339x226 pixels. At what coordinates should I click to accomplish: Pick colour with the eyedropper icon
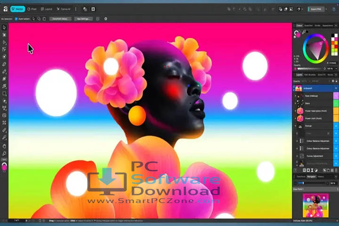click(x=304, y=32)
